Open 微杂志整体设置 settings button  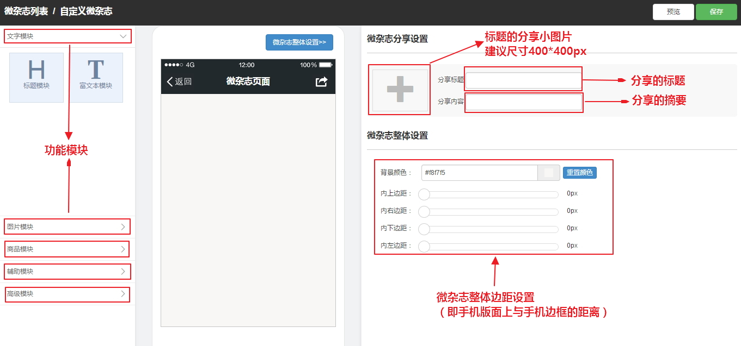(299, 42)
